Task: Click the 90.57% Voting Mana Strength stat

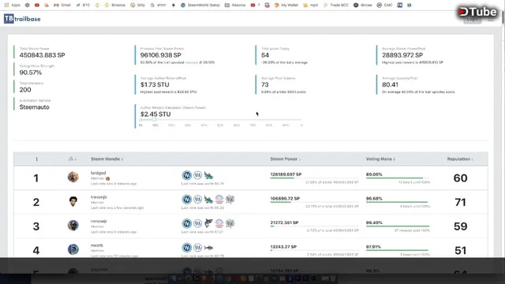Action: coord(30,73)
